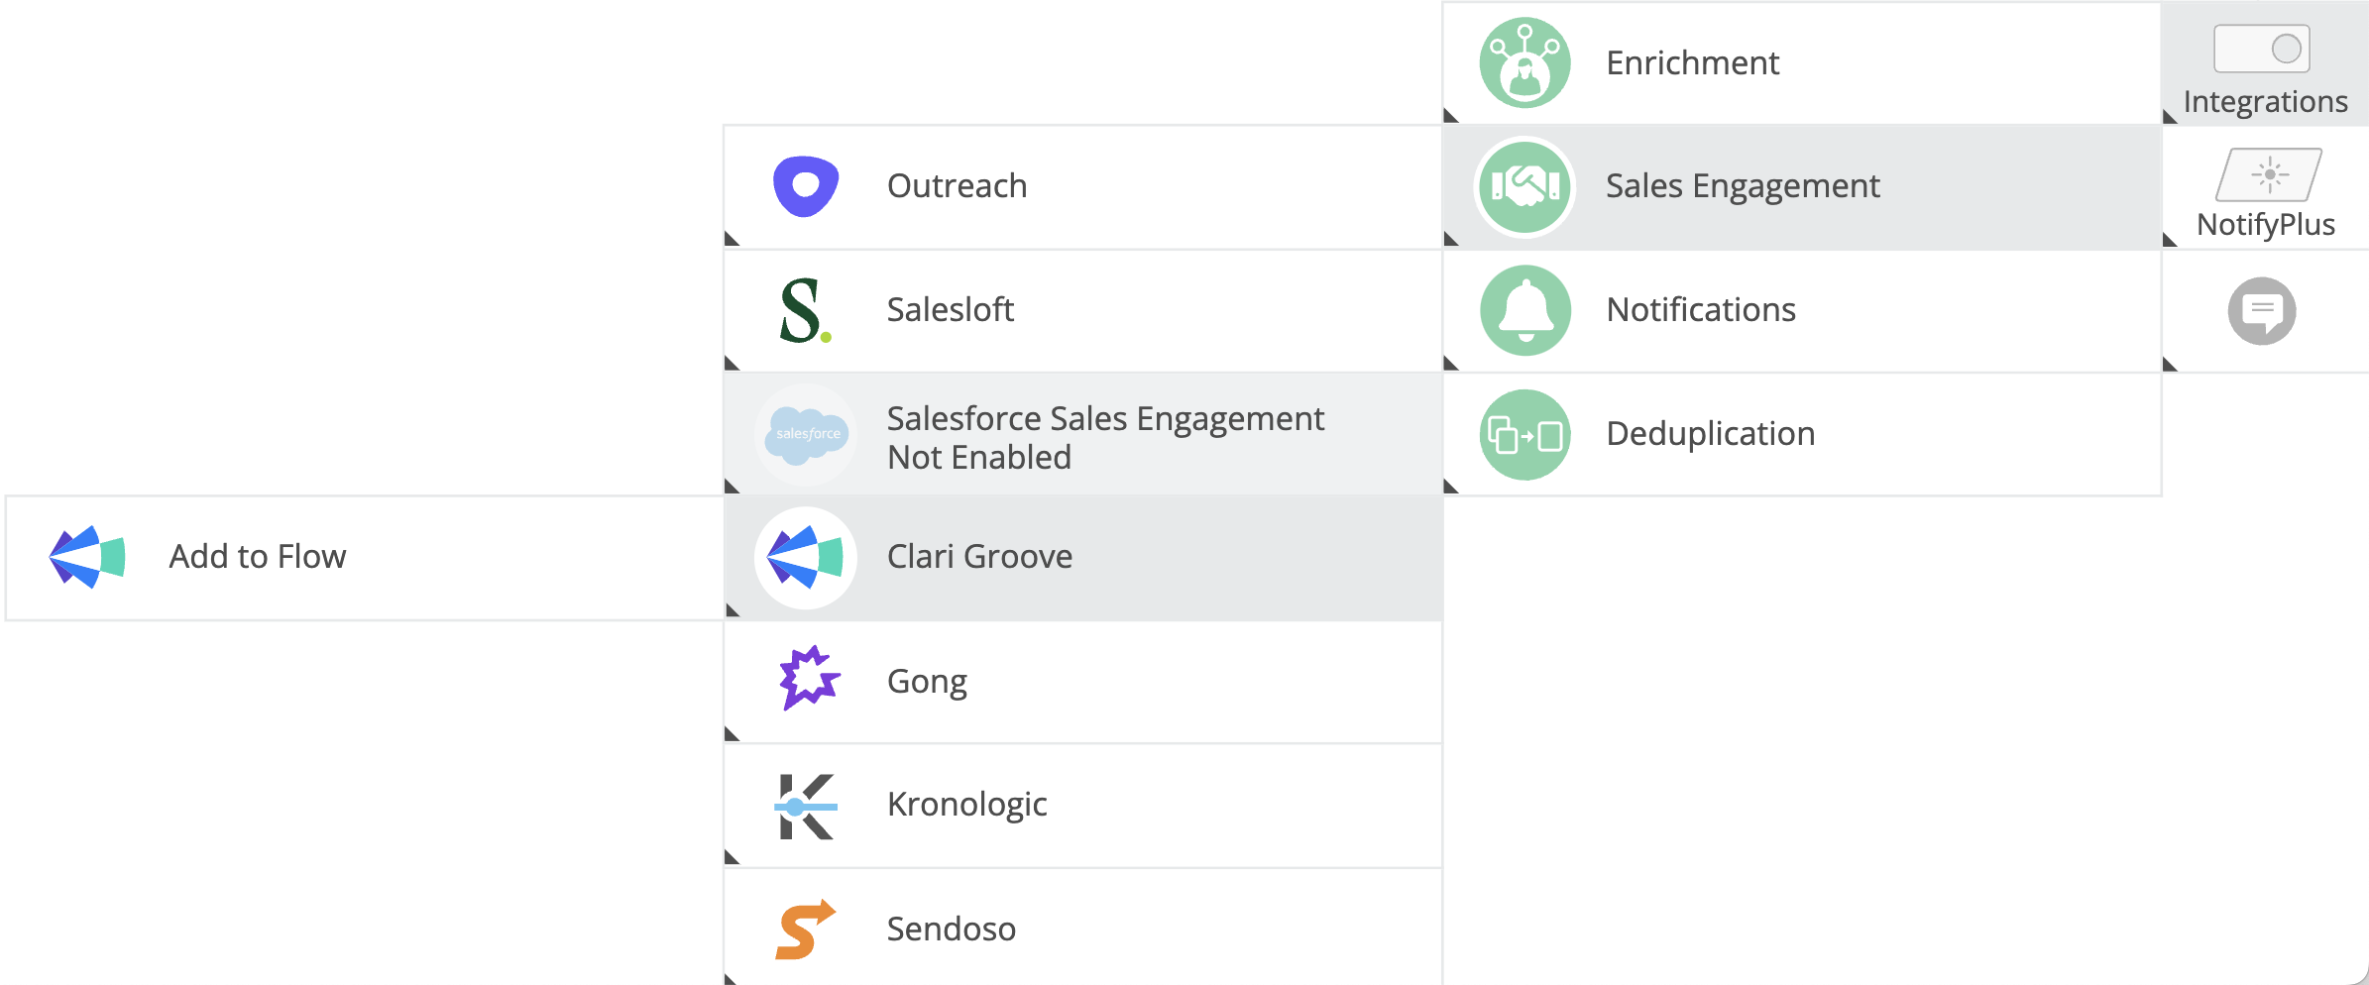Open the Sales Engagement menu item
Image resolution: width=2369 pixels, height=985 pixels.
click(1802, 187)
